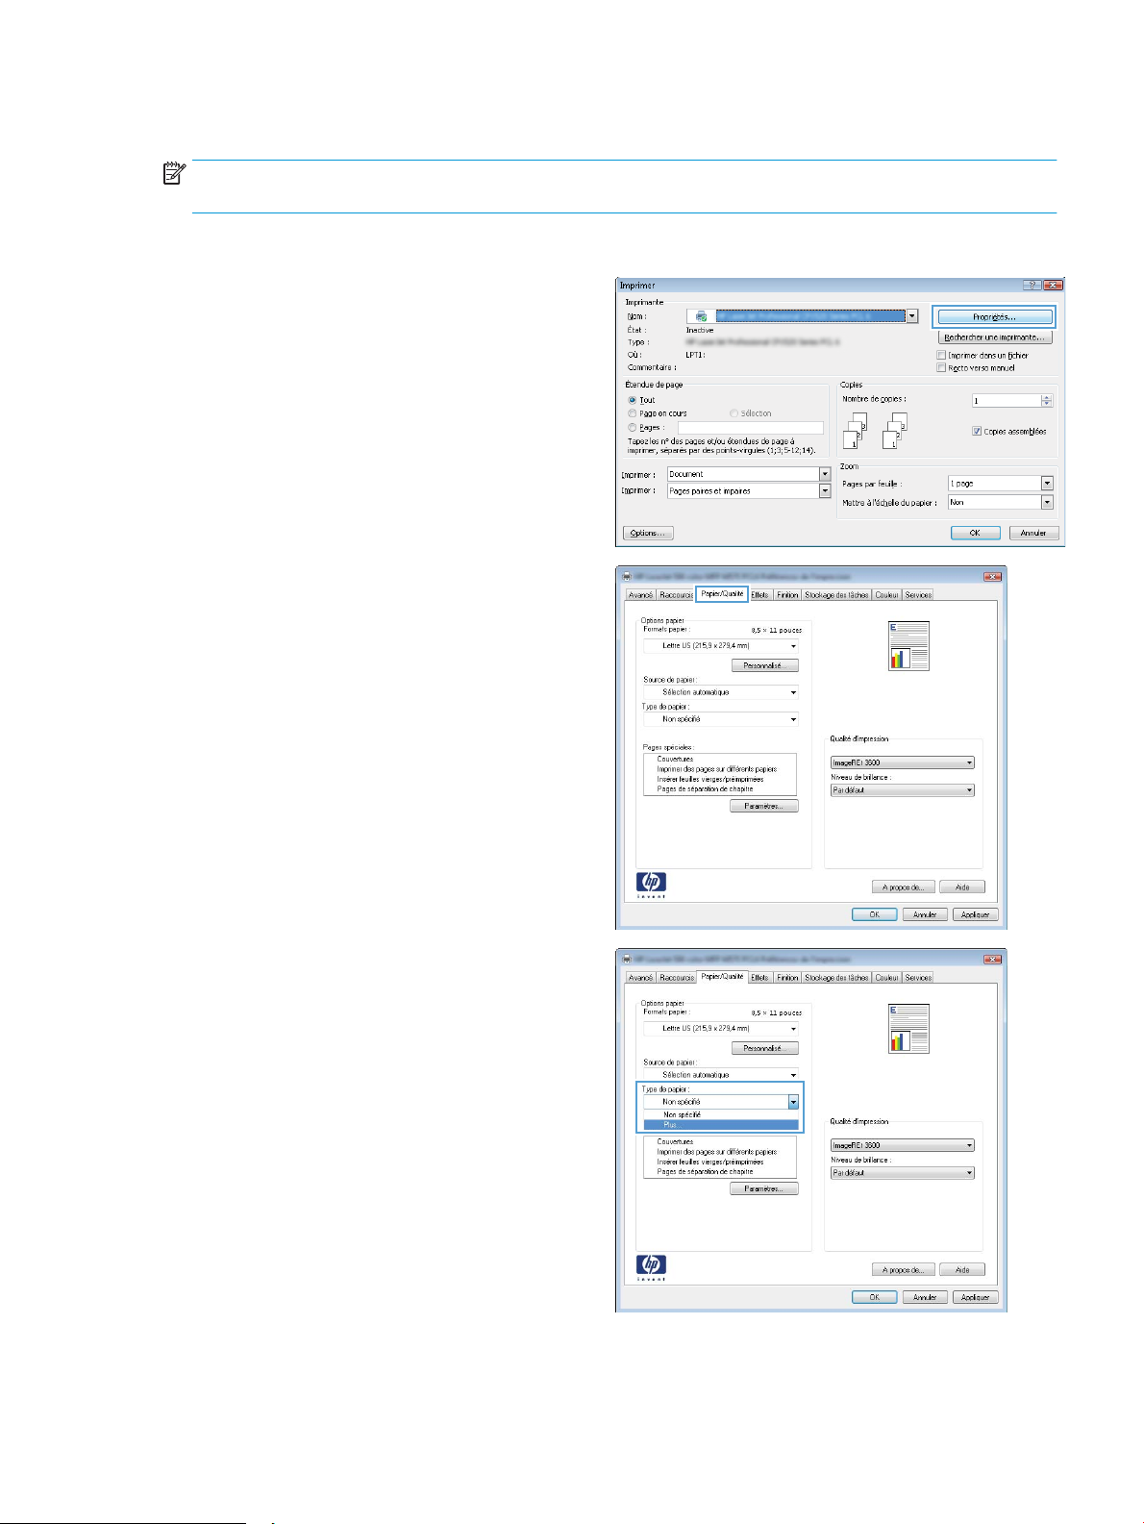Click the Aide button in middle dialog
Screen dimensions: 1144x1524
click(962, 887)
